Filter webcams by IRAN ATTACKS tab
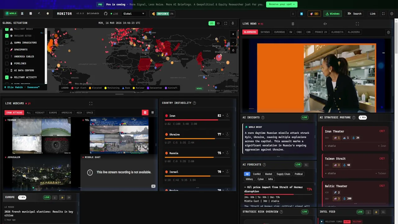The width and height of the screenshot is (398, 224). (14, 113)
